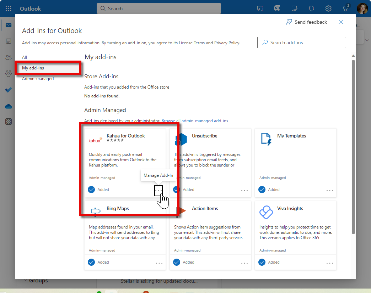Click Browse all admin-managed add-ins link

point(195,121)
